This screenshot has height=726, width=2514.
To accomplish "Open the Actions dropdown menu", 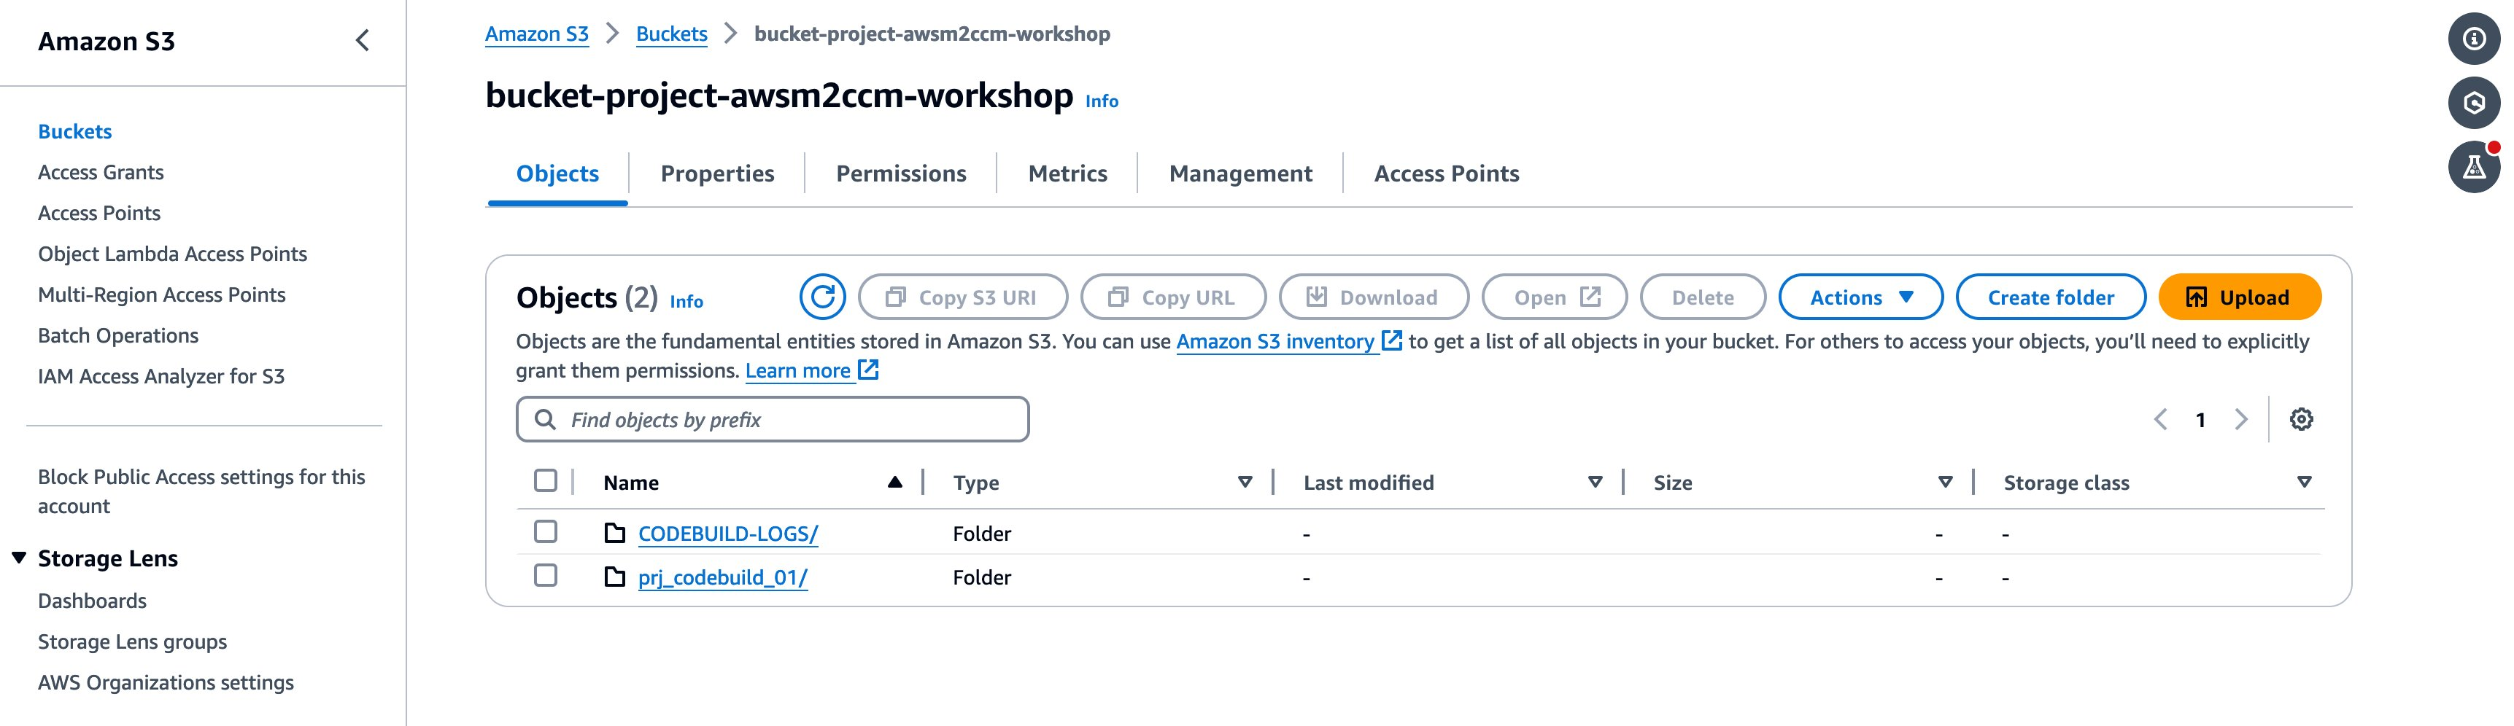I will pos(1860,297).
